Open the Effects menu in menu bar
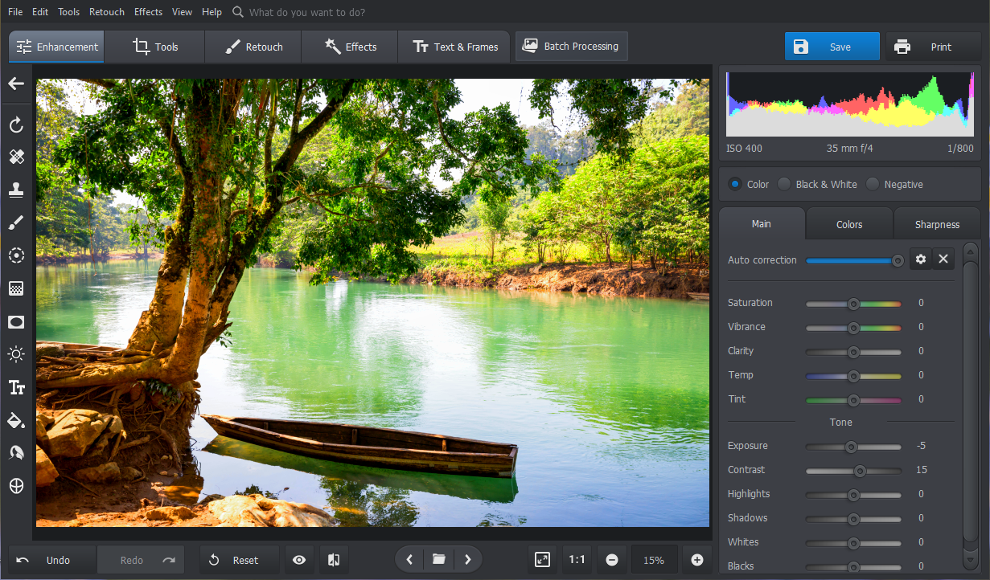 148,12
